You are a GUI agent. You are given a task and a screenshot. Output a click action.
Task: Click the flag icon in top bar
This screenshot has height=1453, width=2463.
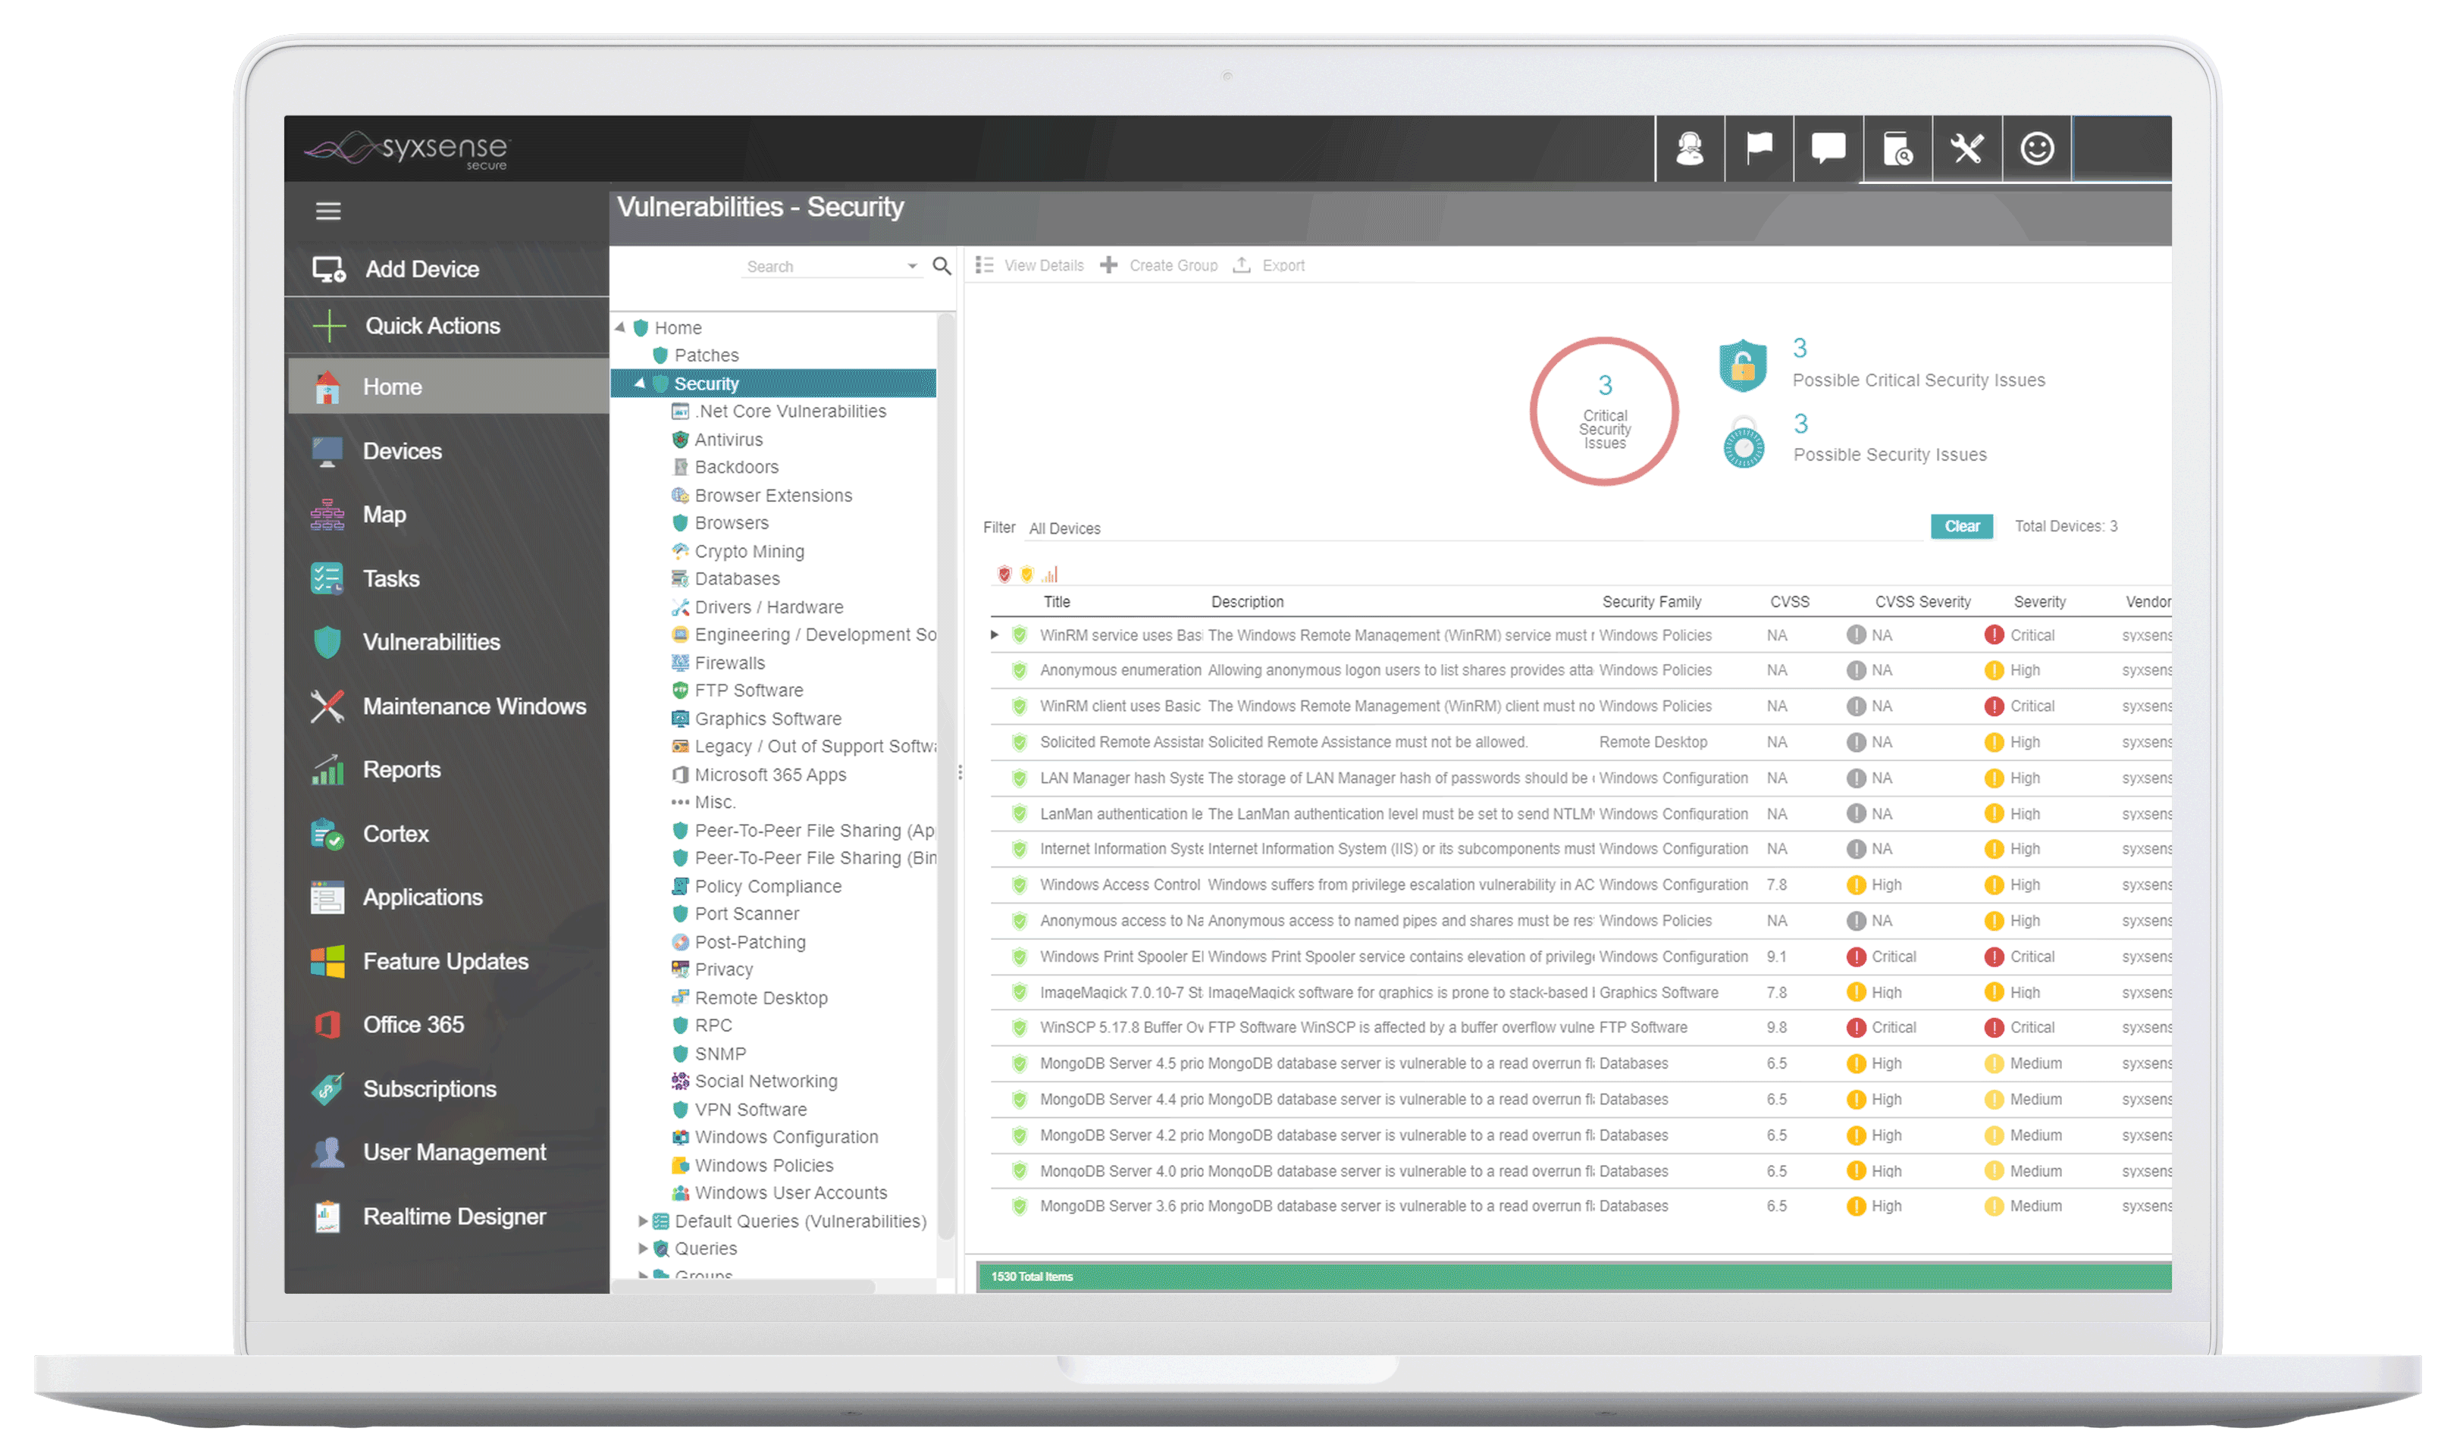click(1759, 149)
